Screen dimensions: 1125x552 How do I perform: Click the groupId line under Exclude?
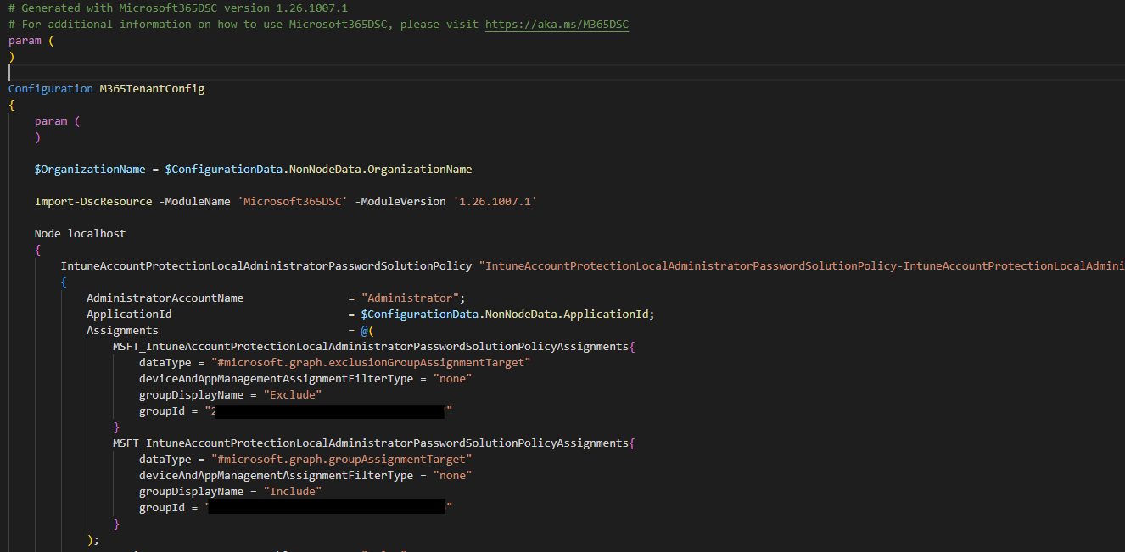pos(295,411)
